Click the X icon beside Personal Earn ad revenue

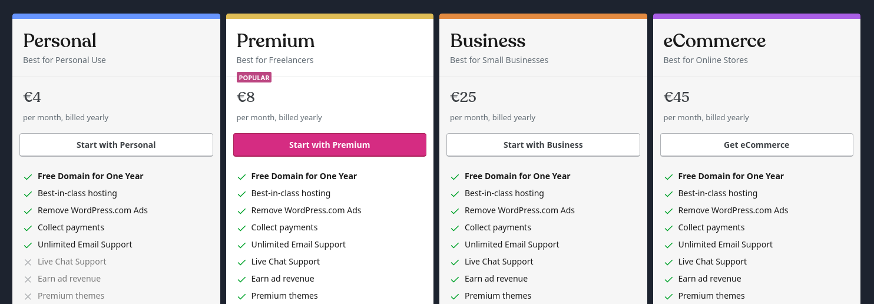tap(28, 279)
